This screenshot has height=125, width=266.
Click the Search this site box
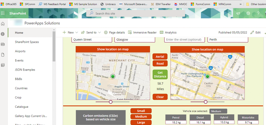tap(136, 13)
